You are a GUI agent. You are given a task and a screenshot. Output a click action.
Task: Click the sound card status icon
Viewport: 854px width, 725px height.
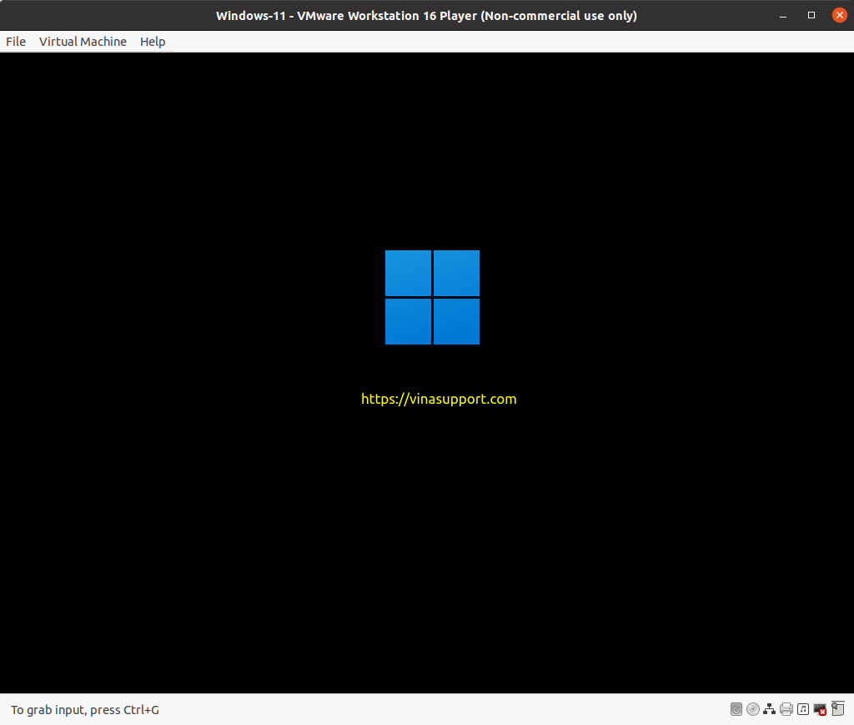point(803,709)
